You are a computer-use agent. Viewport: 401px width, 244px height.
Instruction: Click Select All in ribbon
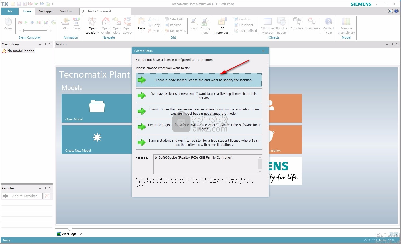[x=174, y=19]
